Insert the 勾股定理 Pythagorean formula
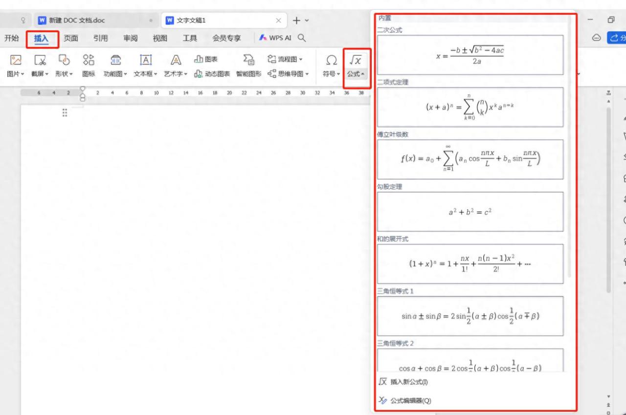 coord(470,212)
